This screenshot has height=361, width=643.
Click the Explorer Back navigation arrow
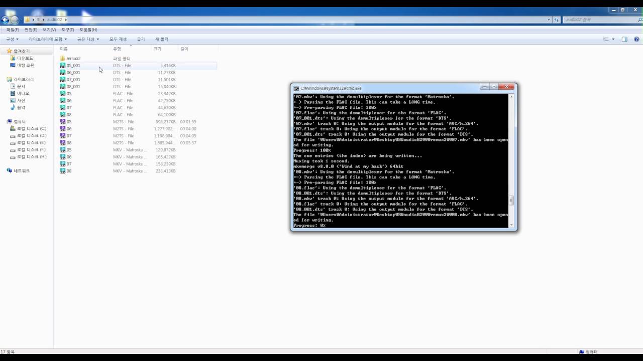(5, 20)
